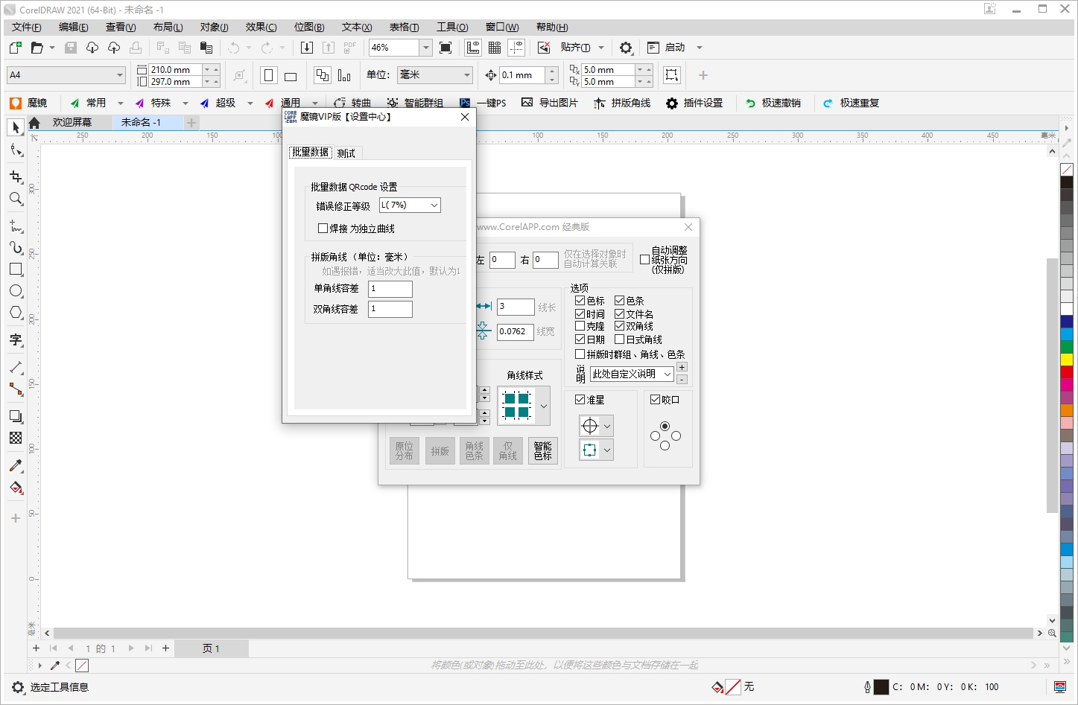This screenshot has height=705, width=1078.
Task: Click the Export icon in toolbar
Action: (329, 48)
